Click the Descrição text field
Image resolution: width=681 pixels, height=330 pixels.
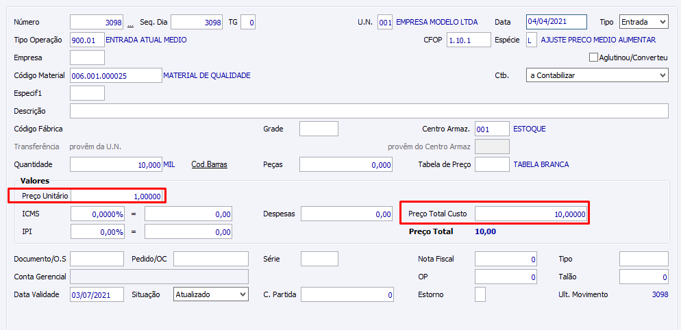tap(369, 111)
